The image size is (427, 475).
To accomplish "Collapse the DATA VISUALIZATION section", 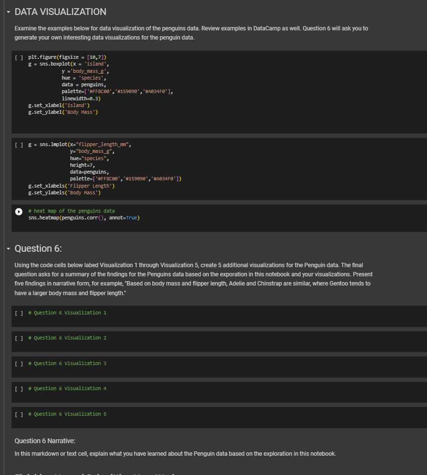I will [x=9, y=12].
